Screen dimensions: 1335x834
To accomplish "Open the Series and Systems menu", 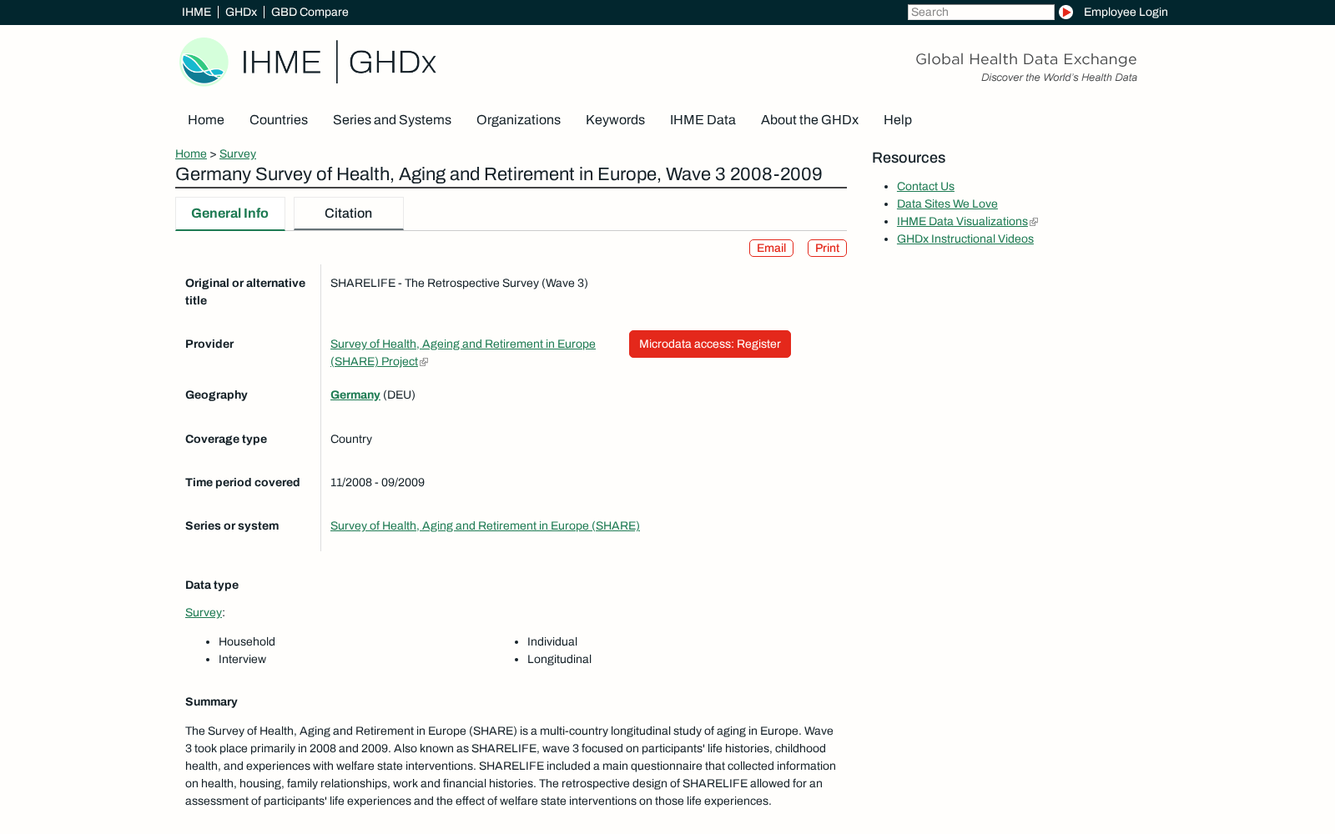I will [x=392, y=120].
